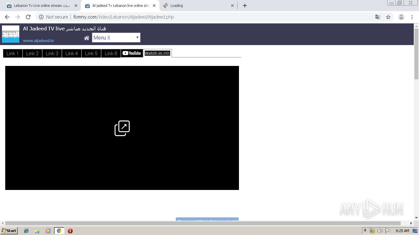419x235 pixels.
Task: Close the Lebanon Tv Live tab
Action: point(76,6)
